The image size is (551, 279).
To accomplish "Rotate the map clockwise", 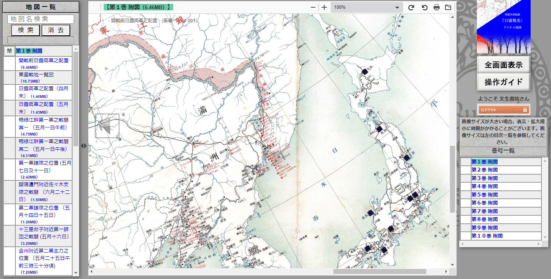I will tap(411, 7).
